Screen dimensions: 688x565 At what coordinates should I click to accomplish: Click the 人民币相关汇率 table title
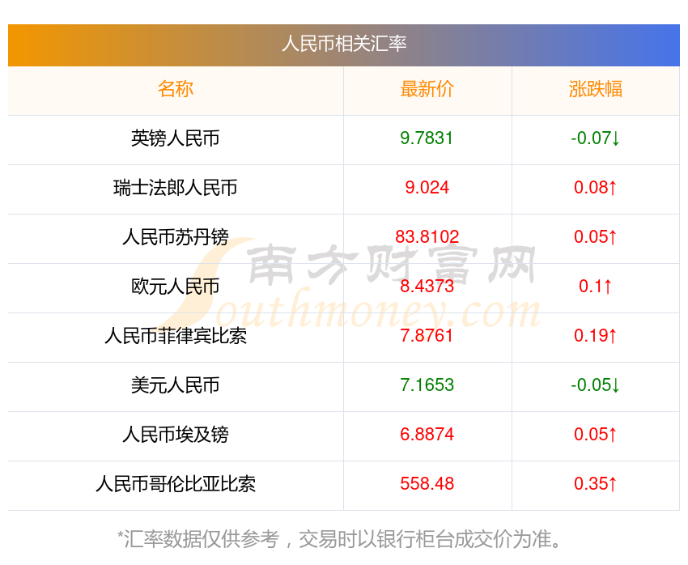click(x=344, y=44)
